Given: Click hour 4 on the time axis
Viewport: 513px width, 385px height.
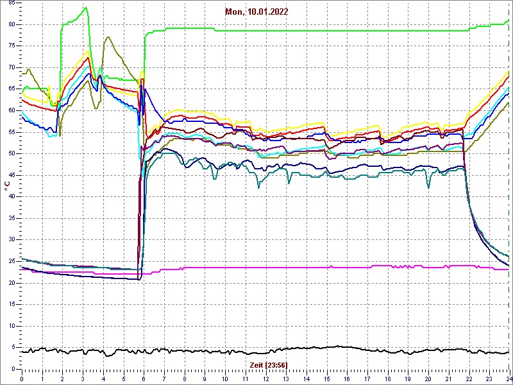Looking at the screenshot, I should pos(103,378).
